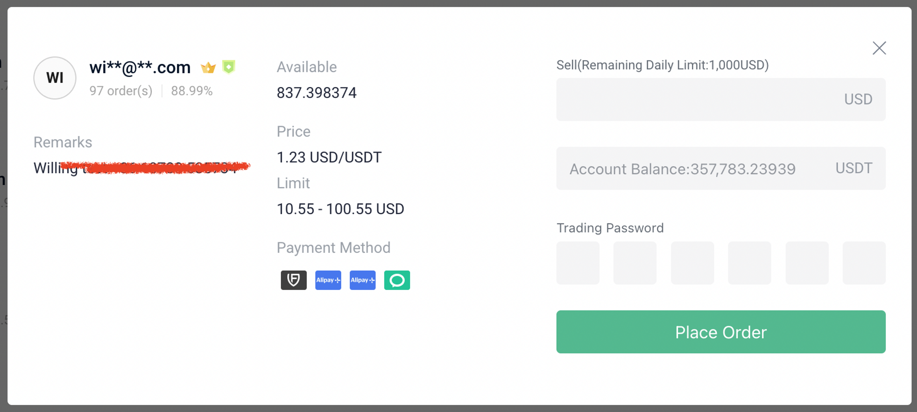The height and width of the screenshot is (412, 917).
Task: Click the 97 order(s) merchant stat
Action: point(121,91)
